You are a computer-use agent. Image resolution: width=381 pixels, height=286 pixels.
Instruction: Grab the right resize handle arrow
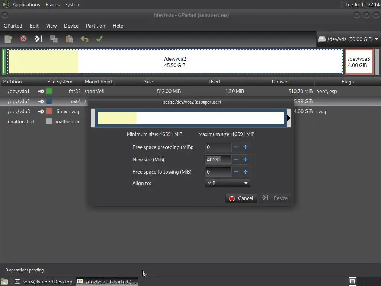(x=288, y=118)
